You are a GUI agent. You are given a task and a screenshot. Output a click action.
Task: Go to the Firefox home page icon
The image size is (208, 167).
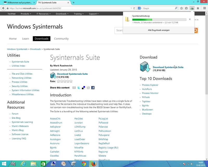tap(198, 8)
